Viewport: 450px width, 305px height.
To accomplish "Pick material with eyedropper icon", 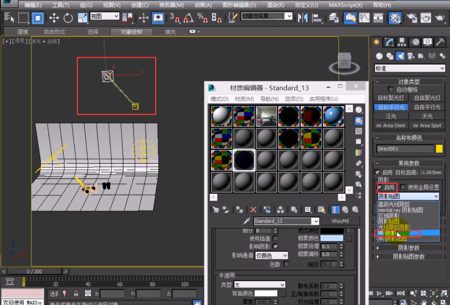I will (x=247, y=221).
